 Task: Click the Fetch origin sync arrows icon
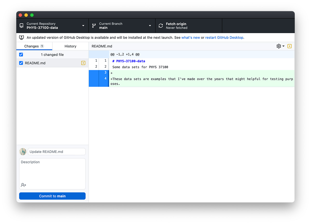click(x=161, y=26)
